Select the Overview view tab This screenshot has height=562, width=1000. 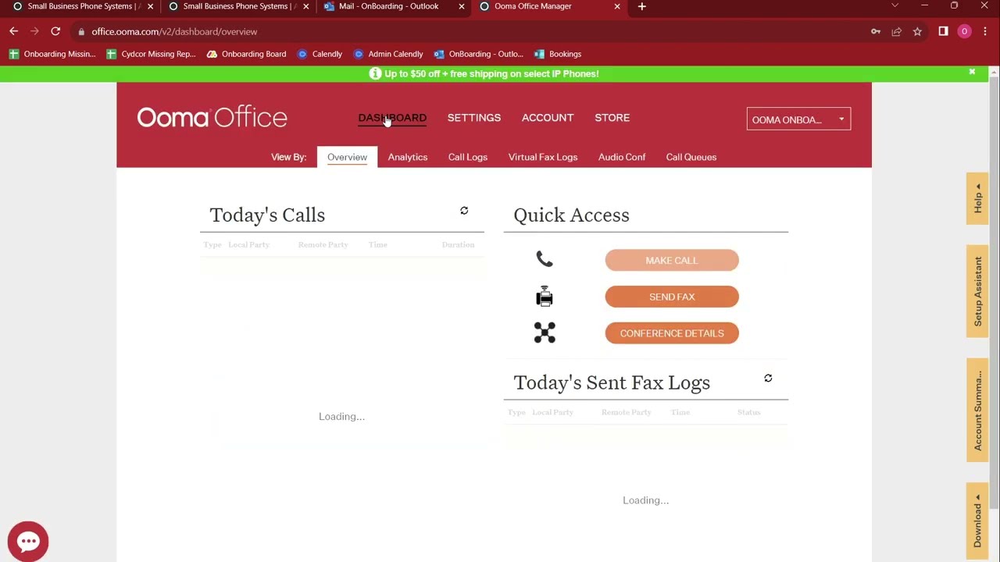(x=347, y=157)
